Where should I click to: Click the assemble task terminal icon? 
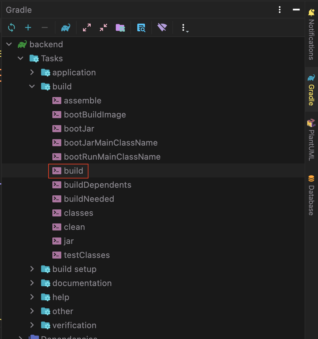(x=57, y=101)
